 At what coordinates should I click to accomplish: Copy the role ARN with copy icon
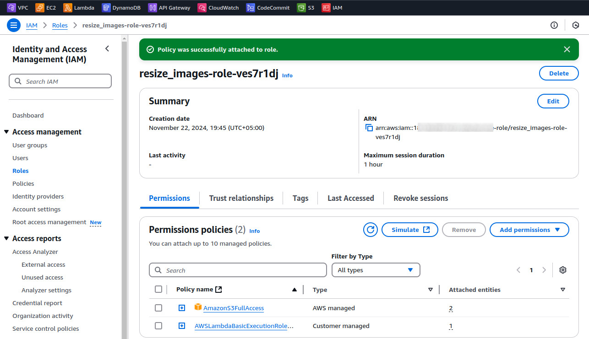click(x=369, y=128)
